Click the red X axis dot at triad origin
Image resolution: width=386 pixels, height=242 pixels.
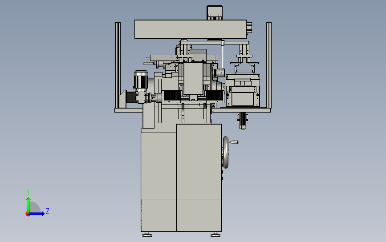[x=28, y=214]
